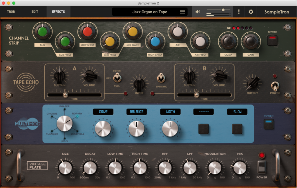Viewport: 297px width, 188px height.
Task: Switch to the TRON tab
Action: [11, 12]
